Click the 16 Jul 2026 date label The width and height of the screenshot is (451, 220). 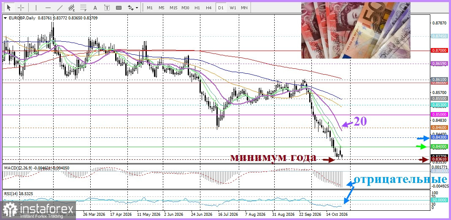pyautogui.click(x=228, y=215)
